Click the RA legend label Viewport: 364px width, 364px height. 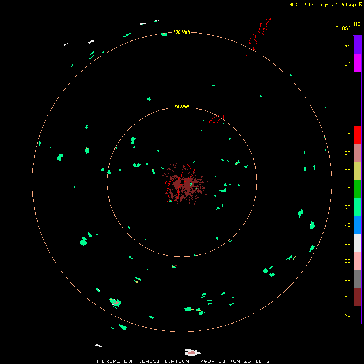[347, 207]
